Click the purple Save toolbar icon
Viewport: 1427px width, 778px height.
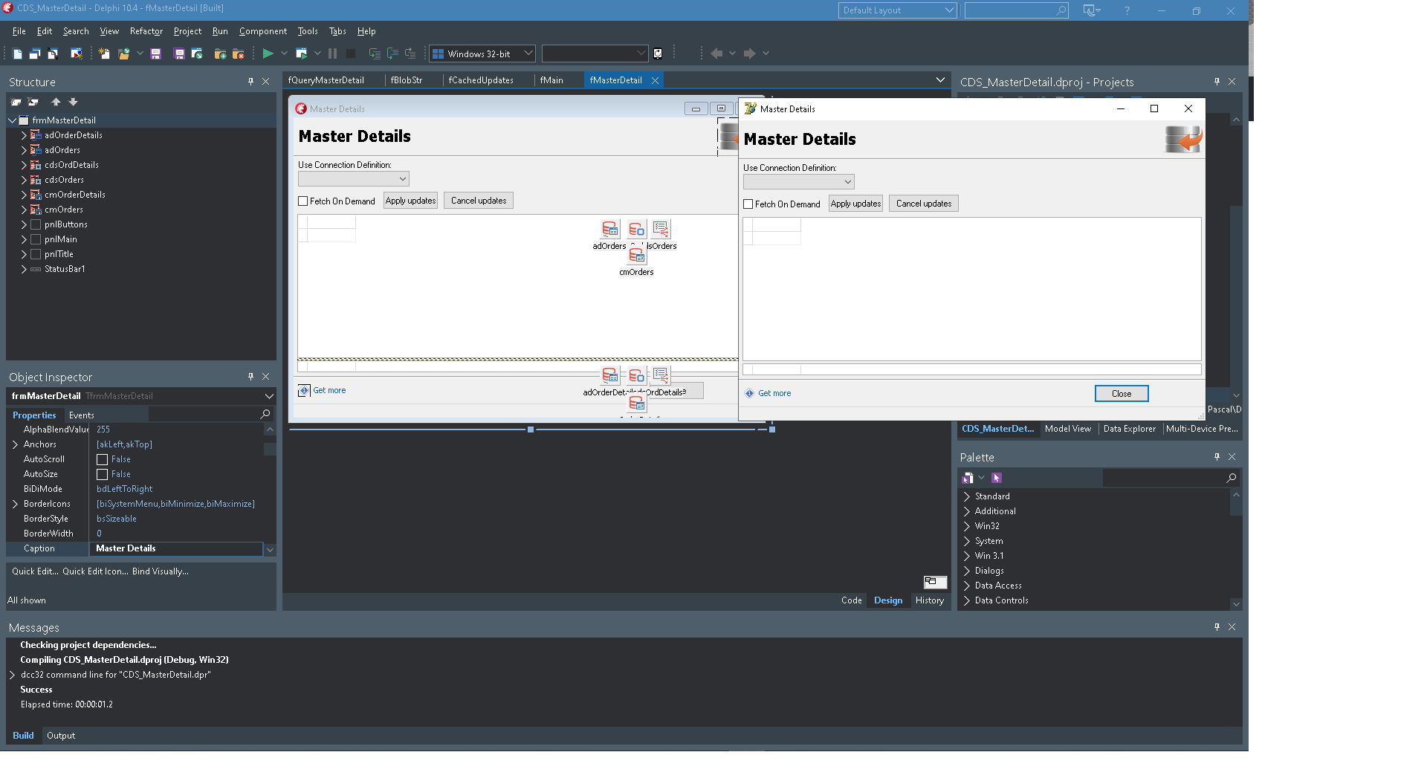tap(155, 54)
